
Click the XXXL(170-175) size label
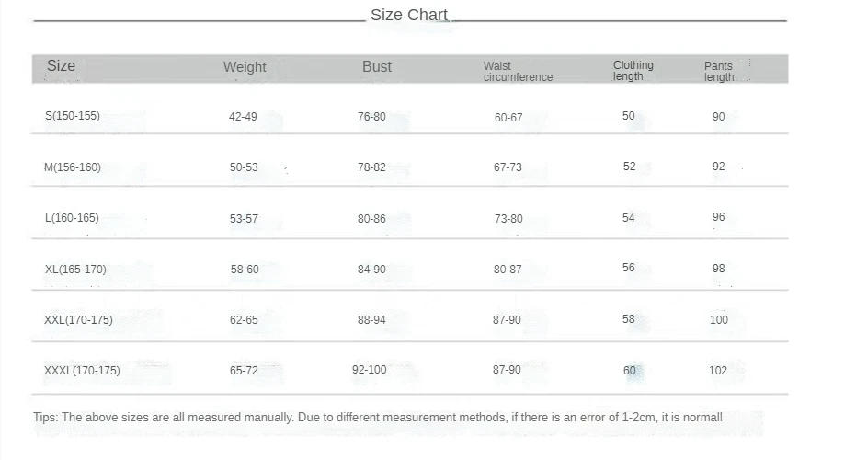pos(82,371)
